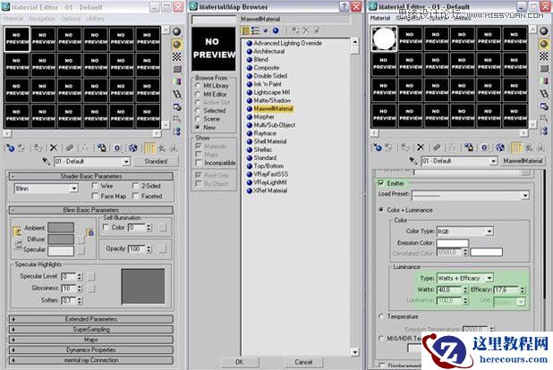Toggle checkered Background icon in right editor

(544, 56)
